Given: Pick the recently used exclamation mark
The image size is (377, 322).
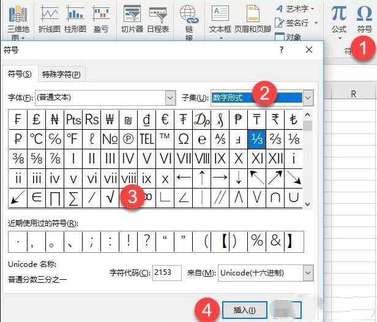Looking at the screenshot, I should pyautogui.click(x=129, y=241).
